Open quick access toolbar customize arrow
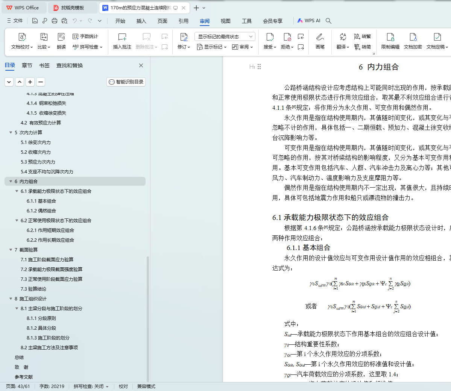The width and height of the screenshot is (451, 391). point(100,21)
